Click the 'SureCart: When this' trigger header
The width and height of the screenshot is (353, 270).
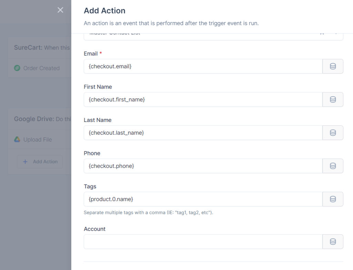[42, 47]
